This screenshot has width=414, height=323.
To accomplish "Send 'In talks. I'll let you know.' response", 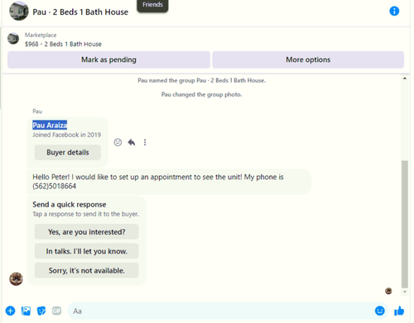I will [86, 251].
